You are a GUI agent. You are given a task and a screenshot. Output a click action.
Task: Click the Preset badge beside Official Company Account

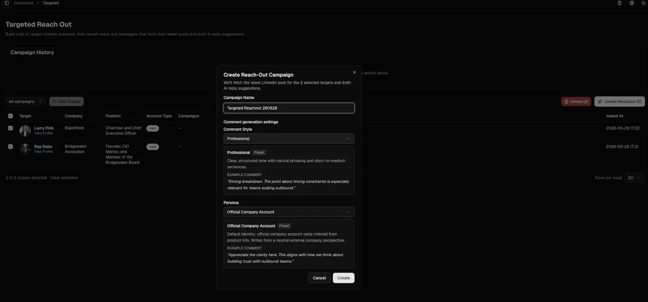(x=284, y=226)
